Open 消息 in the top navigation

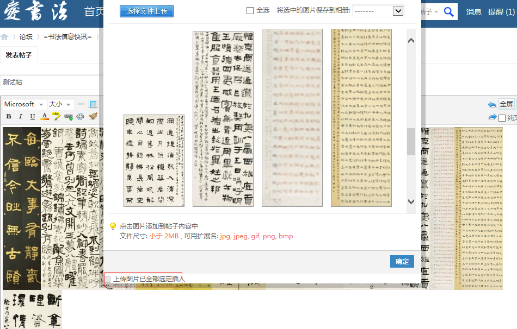tap(474, 12)
